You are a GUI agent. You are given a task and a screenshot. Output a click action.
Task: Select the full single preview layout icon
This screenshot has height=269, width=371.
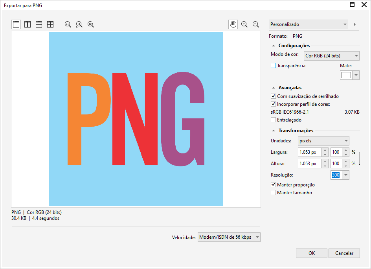click(x=16, y=24)
